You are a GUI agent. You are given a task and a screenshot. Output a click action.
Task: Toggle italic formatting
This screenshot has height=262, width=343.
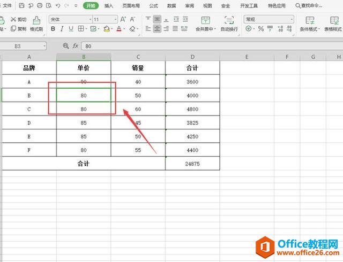[62, 28]
